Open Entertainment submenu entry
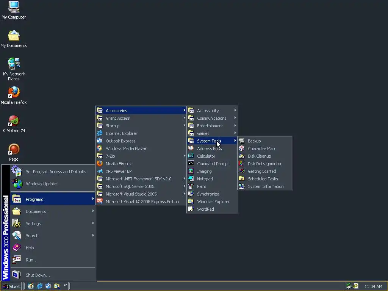388x291 pixels. click(x=212, y=125)
